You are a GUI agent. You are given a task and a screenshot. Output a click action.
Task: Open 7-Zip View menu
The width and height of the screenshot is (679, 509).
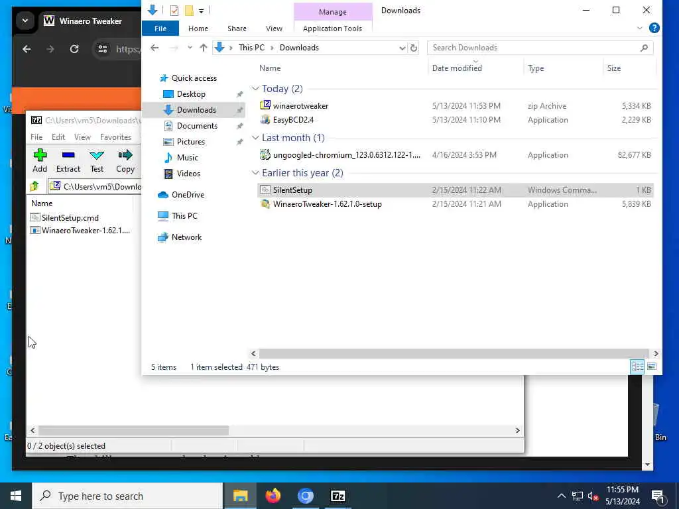(x=82, y=137)
